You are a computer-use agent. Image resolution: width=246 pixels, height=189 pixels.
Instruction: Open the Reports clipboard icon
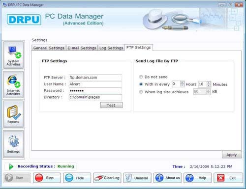(x=13, y=114)
